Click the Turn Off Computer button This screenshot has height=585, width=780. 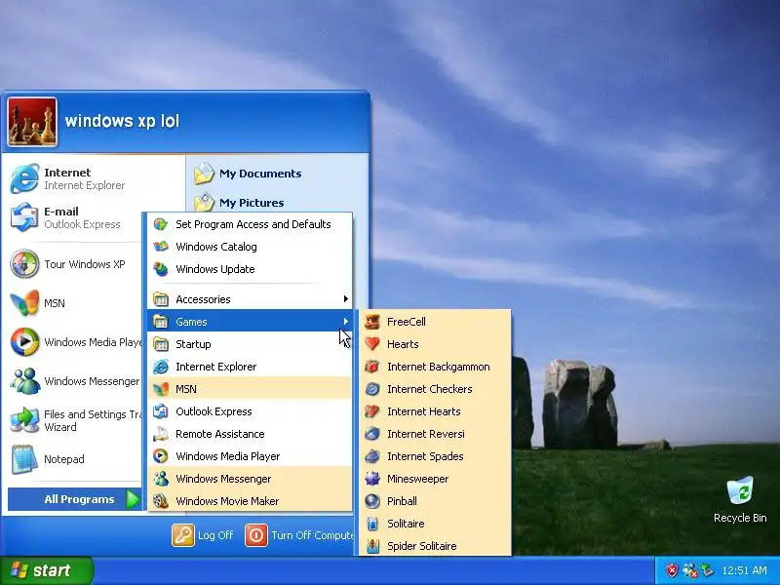tap(299, 535)
